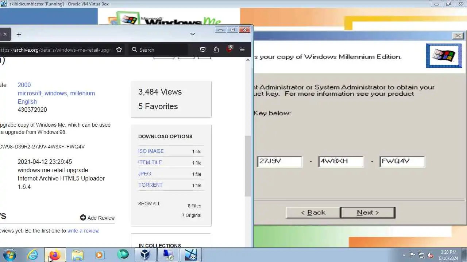Image resolution: width=467 pixels, height=262 pixels.
Task: Download the TORRENT option
Action: (x=150, y=185)
